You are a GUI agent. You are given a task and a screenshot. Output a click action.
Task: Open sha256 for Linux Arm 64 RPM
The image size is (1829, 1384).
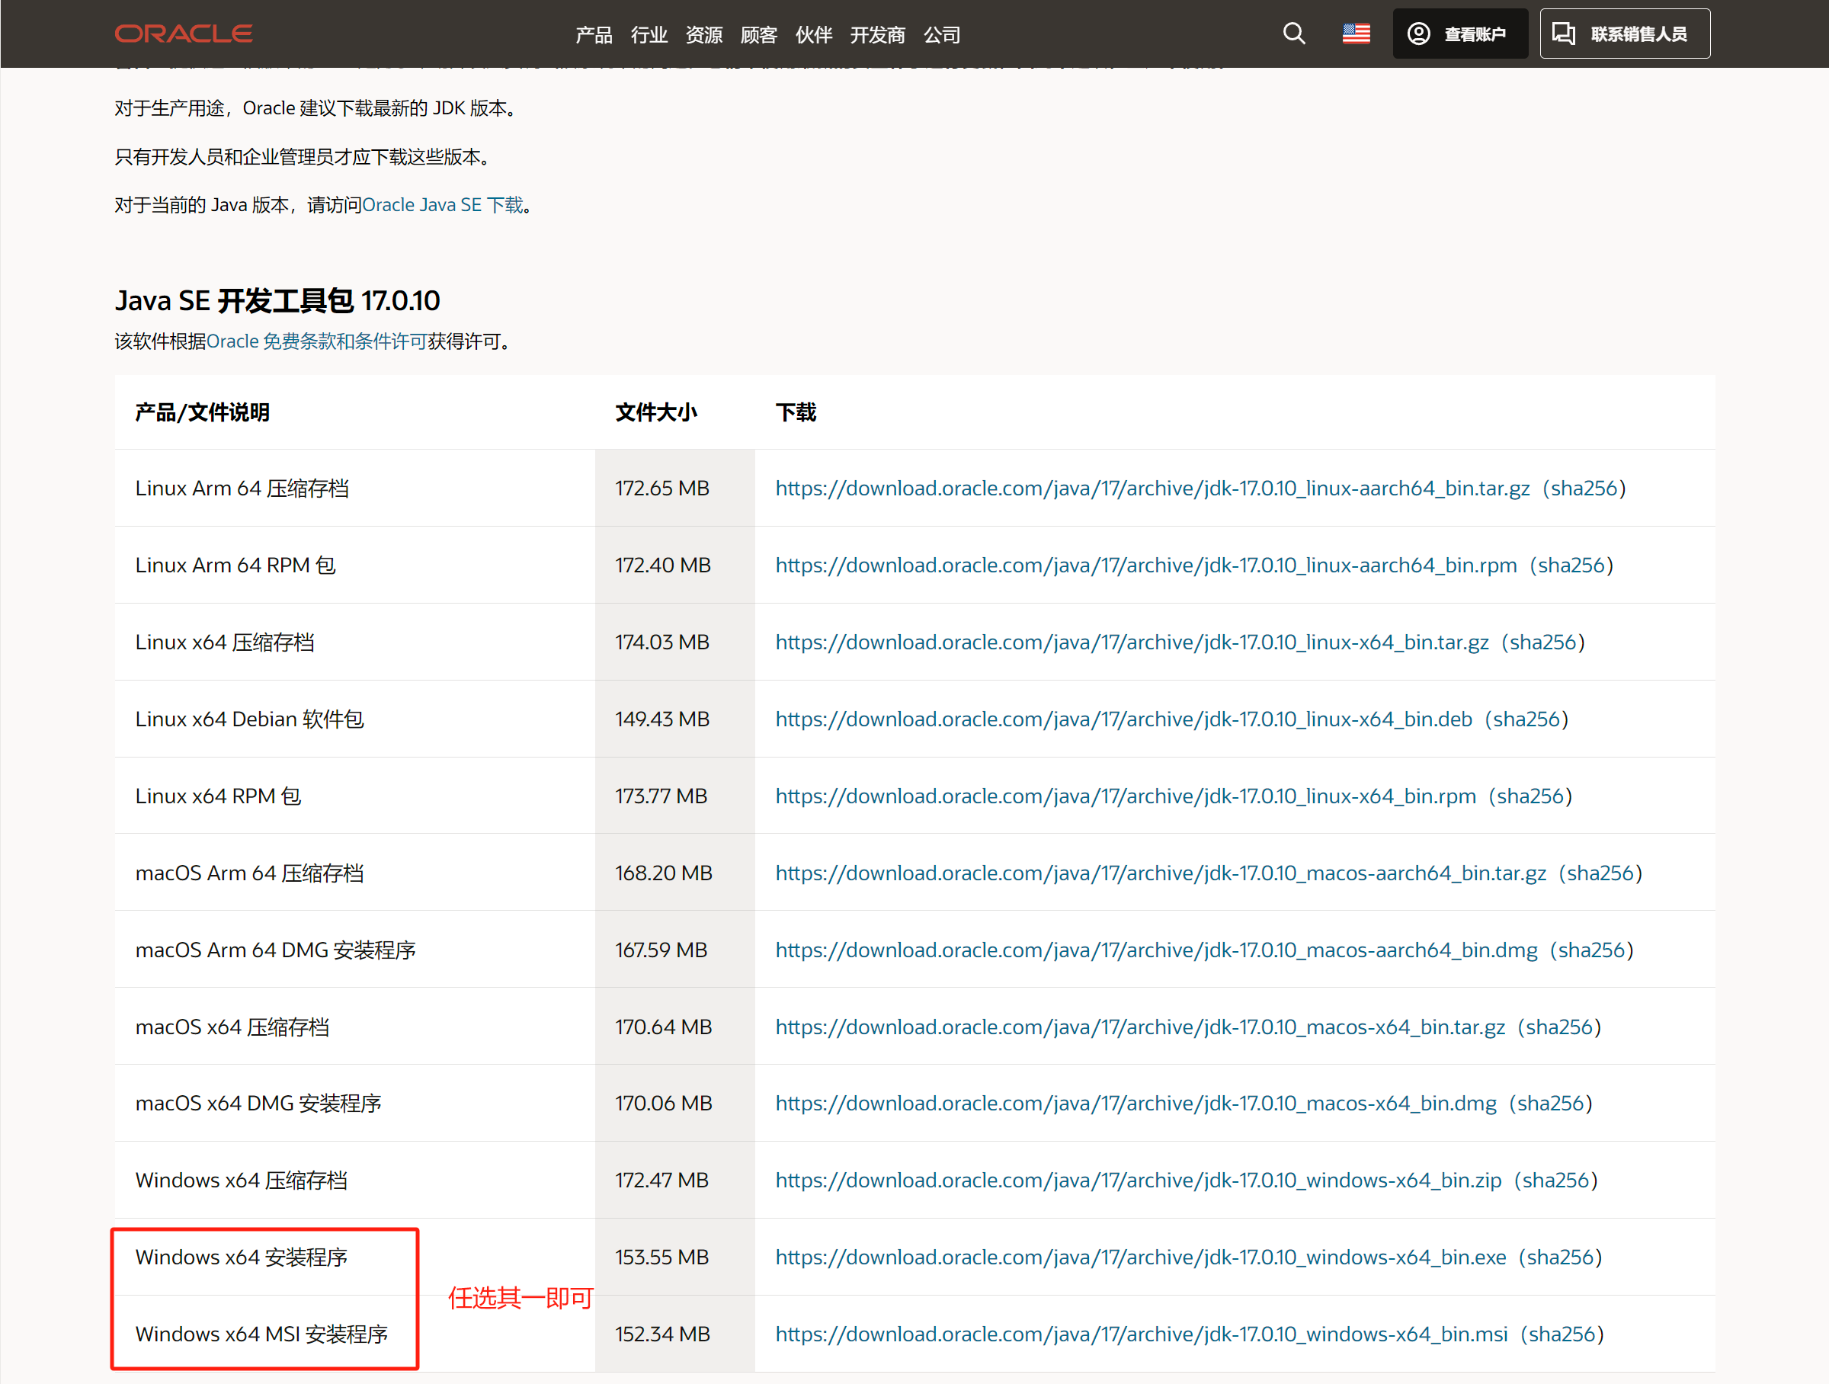click(1571, 565)
